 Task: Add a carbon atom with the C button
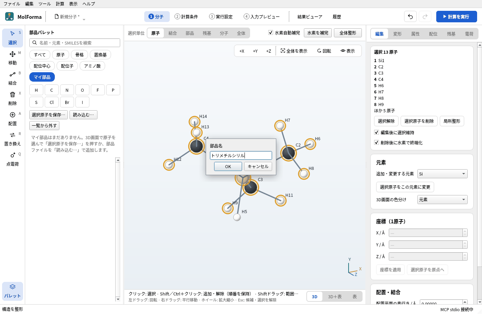click(x=52, y=90)
